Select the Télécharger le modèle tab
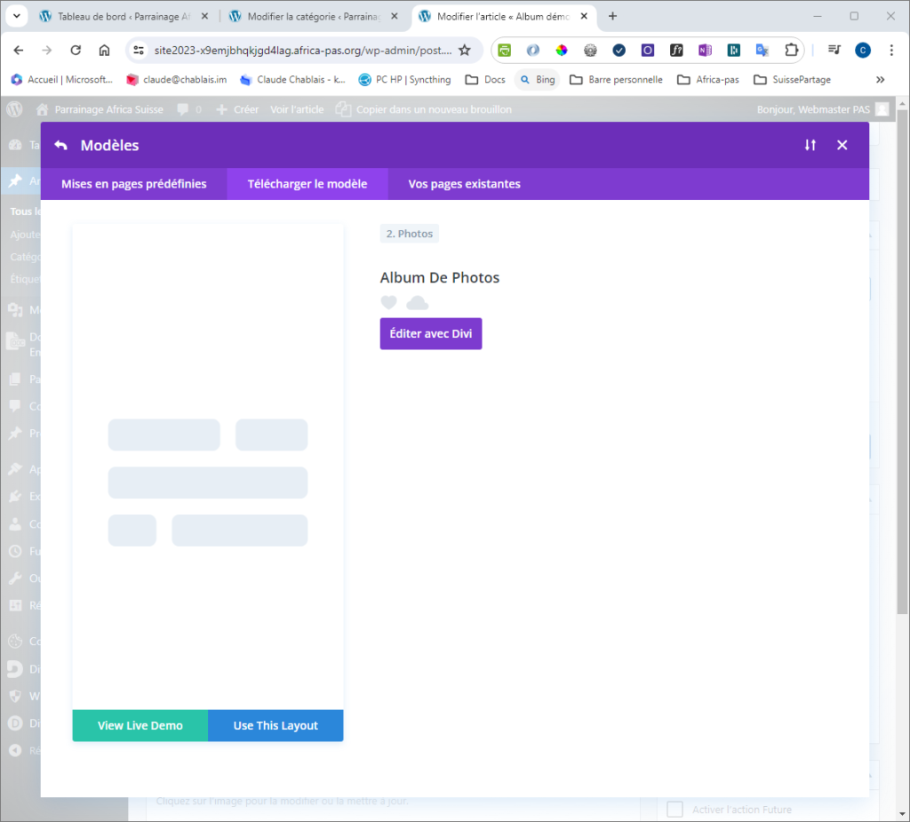The image size is (910, 822). click(x=307, y=184)
